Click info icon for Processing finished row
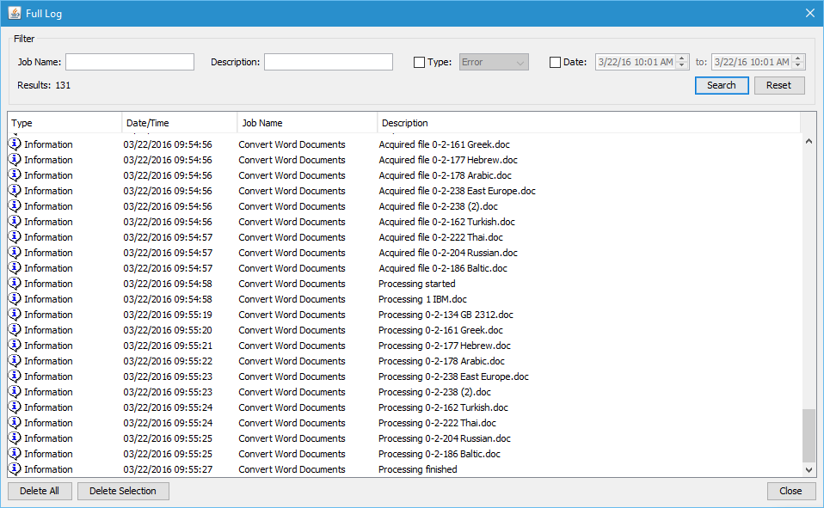 pos(15,469)
